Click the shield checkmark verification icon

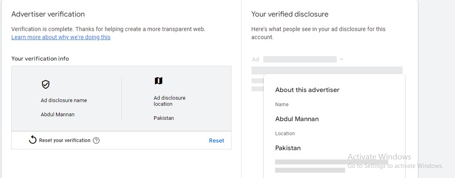coord(46,84)
